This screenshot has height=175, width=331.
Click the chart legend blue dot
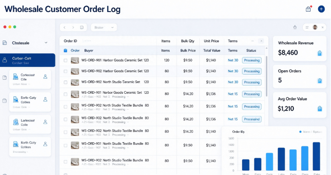tap(300, 132)
